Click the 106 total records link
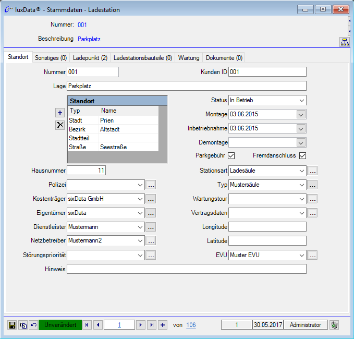This screenshot has width=354, height=339. [x=191, y=325]
